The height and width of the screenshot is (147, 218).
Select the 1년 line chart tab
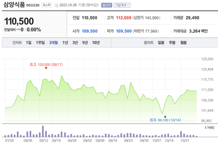(x=65, y=43)
